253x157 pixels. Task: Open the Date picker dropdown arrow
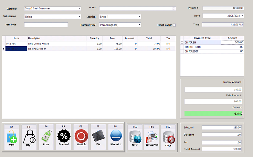242,16
